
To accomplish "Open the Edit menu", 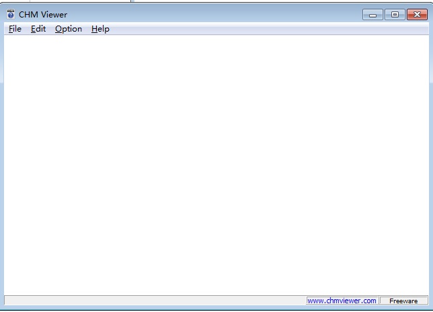I will pyautogui.click(x=38, y=29).
